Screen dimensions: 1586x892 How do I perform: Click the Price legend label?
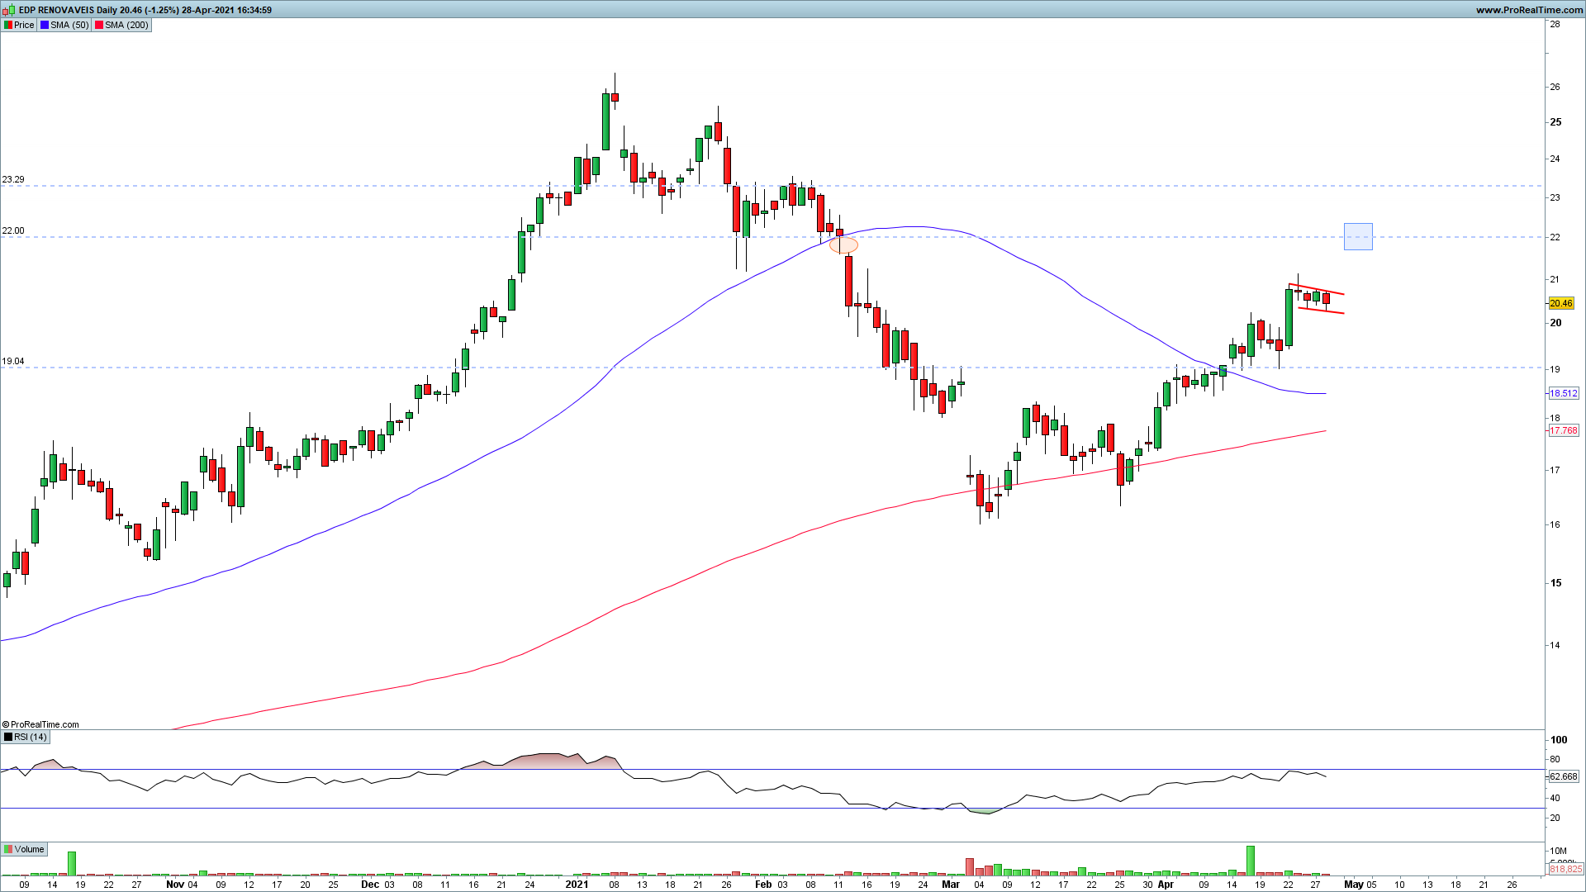tap(24, 25)
